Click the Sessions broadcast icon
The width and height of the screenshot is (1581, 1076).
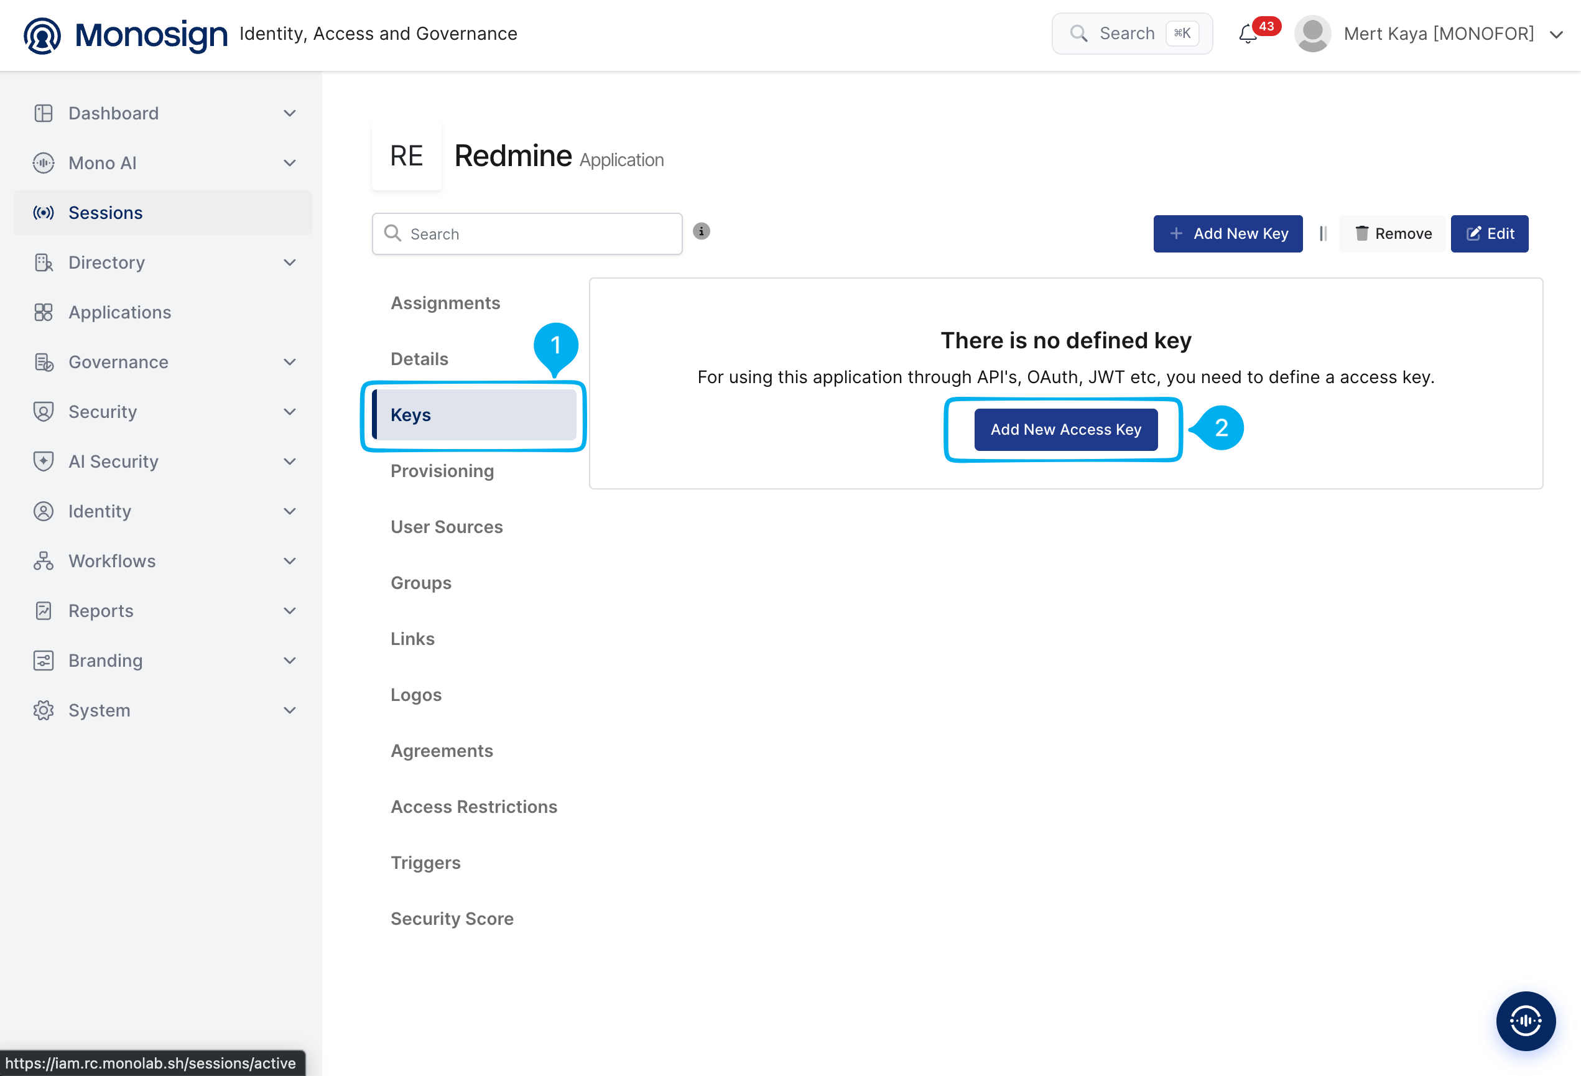coord(44,213)
